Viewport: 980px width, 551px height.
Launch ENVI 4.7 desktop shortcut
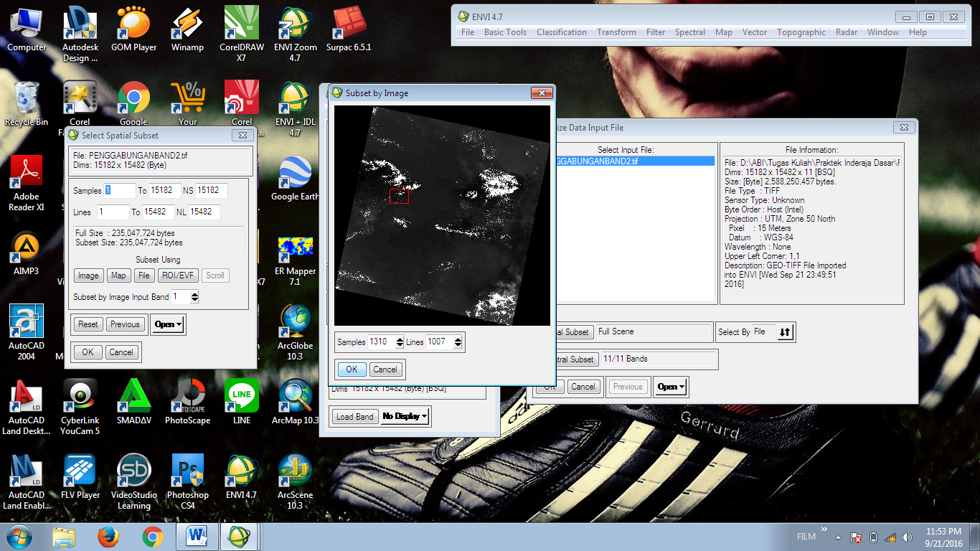241,476
